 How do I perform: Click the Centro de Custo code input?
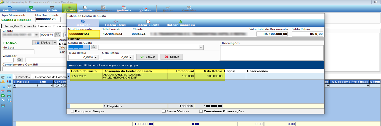point(79,47)
